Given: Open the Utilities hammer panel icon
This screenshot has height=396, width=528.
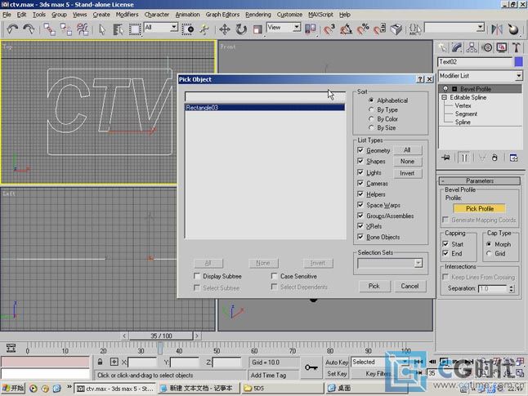Looking at the screenshot, I should (x=517, y=48).
